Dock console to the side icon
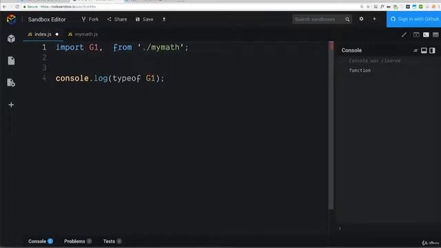Screen dimensions: 441x248 432,50
